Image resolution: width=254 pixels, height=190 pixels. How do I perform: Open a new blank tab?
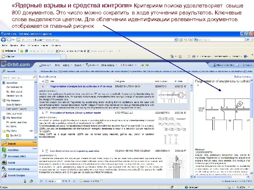coord(64,57)
